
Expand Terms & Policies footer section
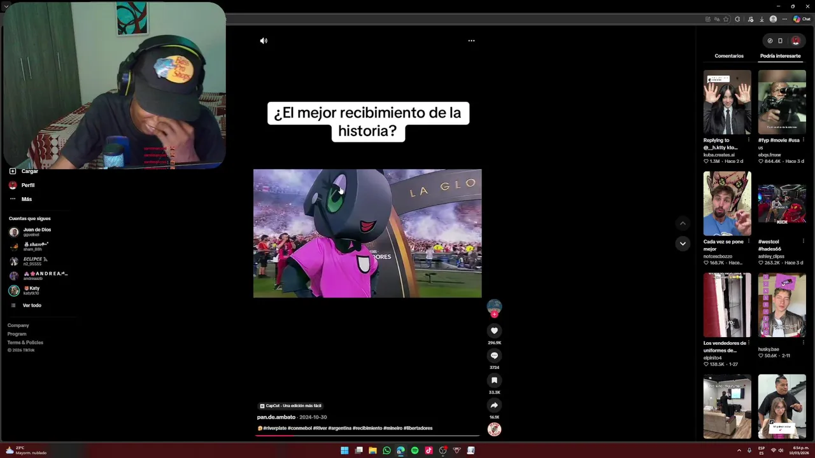(25, 343)
